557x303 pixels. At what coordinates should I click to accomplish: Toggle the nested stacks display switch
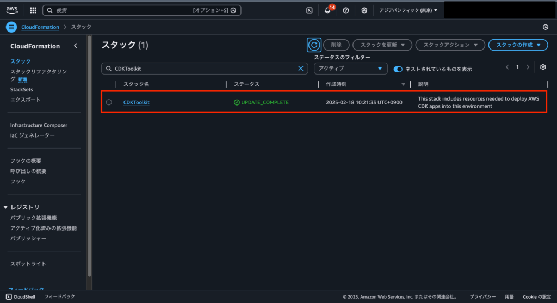coord(398,69)
